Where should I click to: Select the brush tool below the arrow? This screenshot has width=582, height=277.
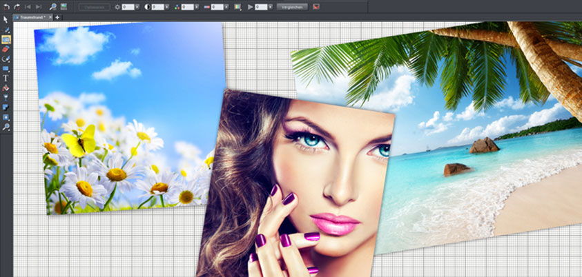6,30
